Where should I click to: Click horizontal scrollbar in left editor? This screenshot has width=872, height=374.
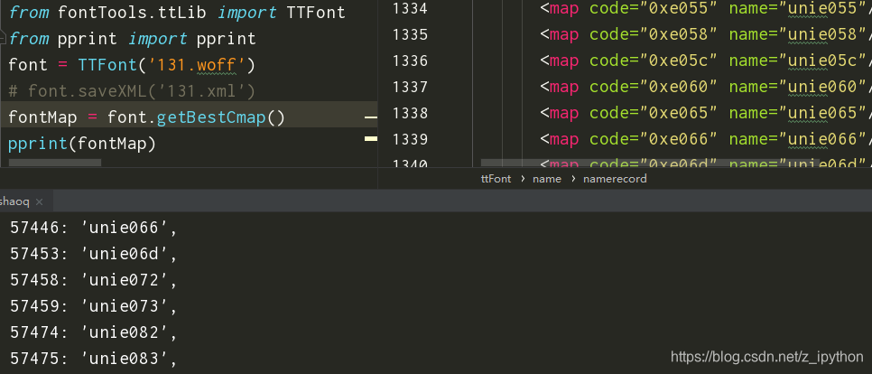click(55, 163)
